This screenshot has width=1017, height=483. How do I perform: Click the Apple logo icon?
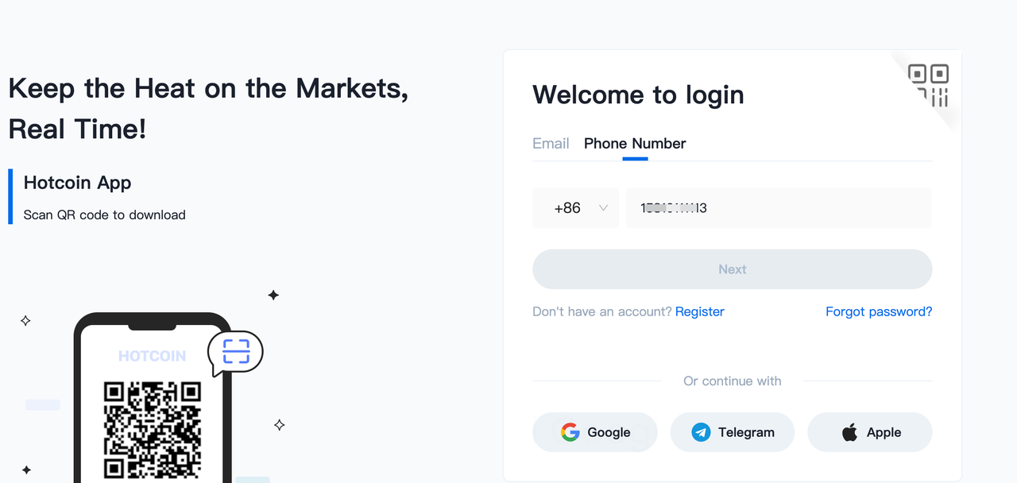point(849,432)
